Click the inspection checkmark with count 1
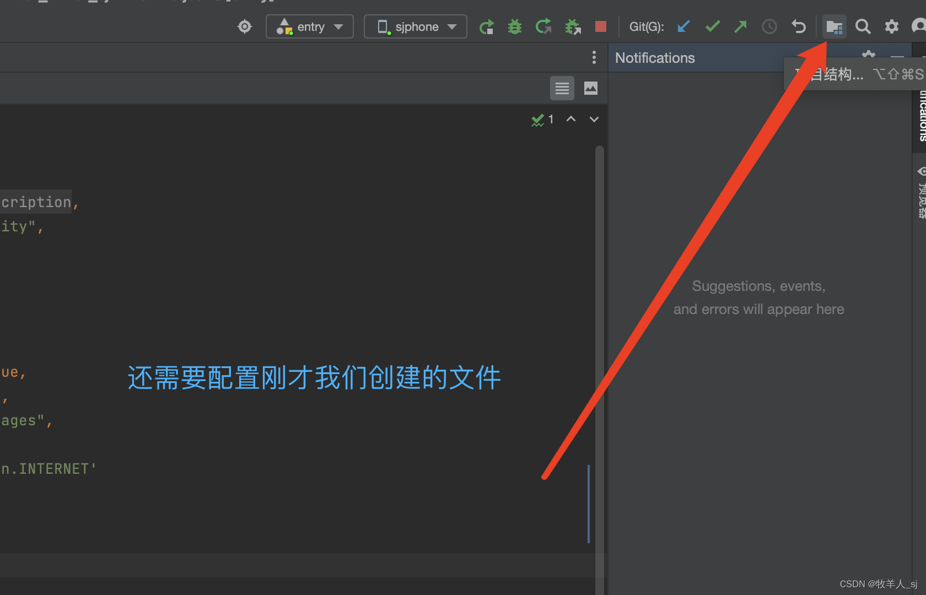This screenshot has height=595, width=926. pyautogui.click(x=542, y=120)
